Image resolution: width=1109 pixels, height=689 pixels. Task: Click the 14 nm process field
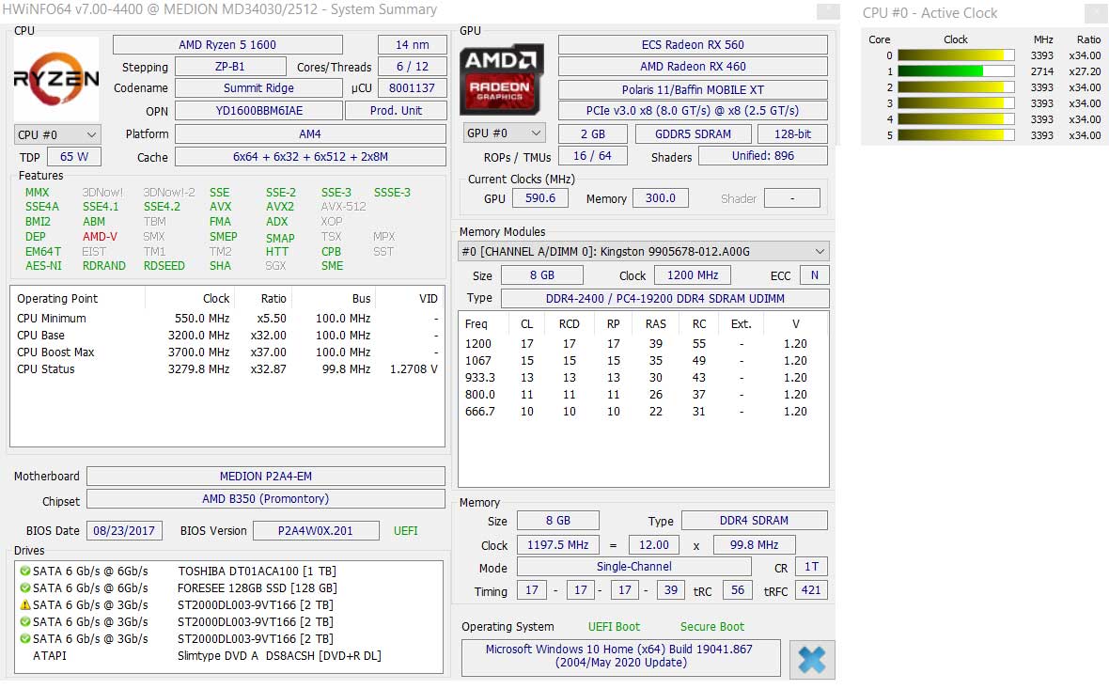413,44
